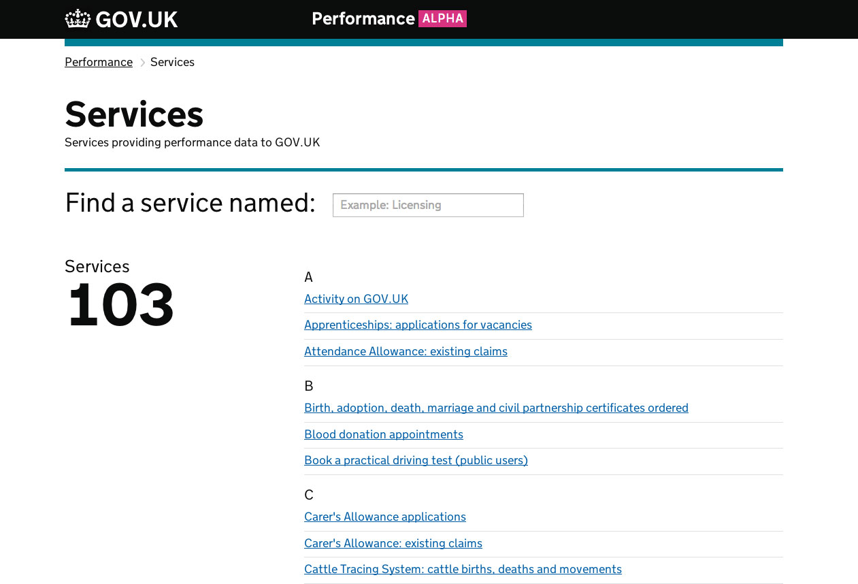858x584 pixels.
Task: Open Blood donation appointments
Action: [x=384, y=434]
